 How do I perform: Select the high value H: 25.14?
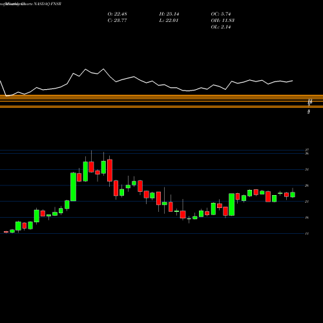point(169,14)
